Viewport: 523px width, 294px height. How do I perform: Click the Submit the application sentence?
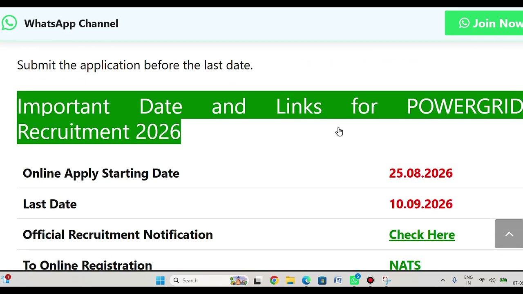[x=135, y=65]
